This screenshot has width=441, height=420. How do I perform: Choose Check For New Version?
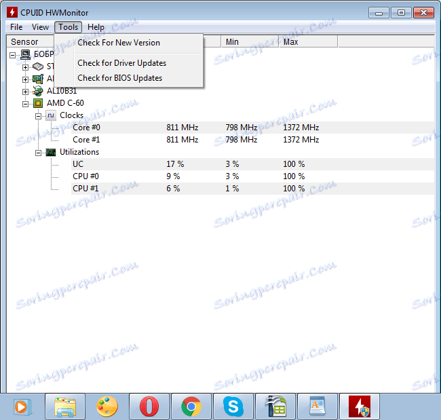(119, 43)
